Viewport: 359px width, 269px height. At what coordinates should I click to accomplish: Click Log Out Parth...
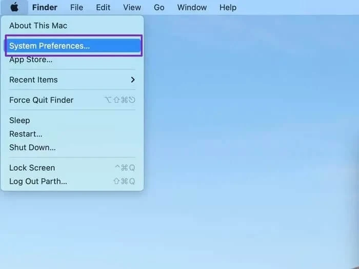click(x=38, y=181)
